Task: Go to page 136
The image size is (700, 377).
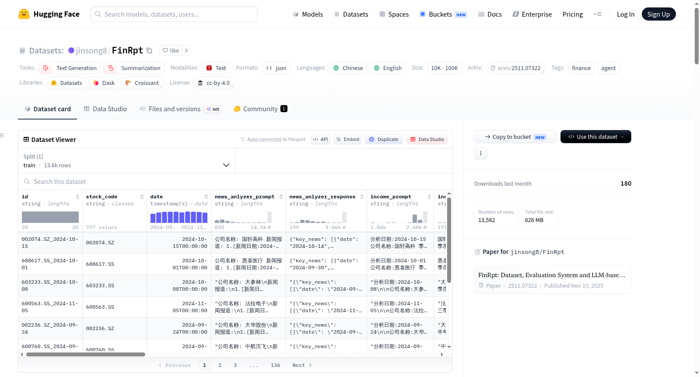Action: (x=276, y=365)
